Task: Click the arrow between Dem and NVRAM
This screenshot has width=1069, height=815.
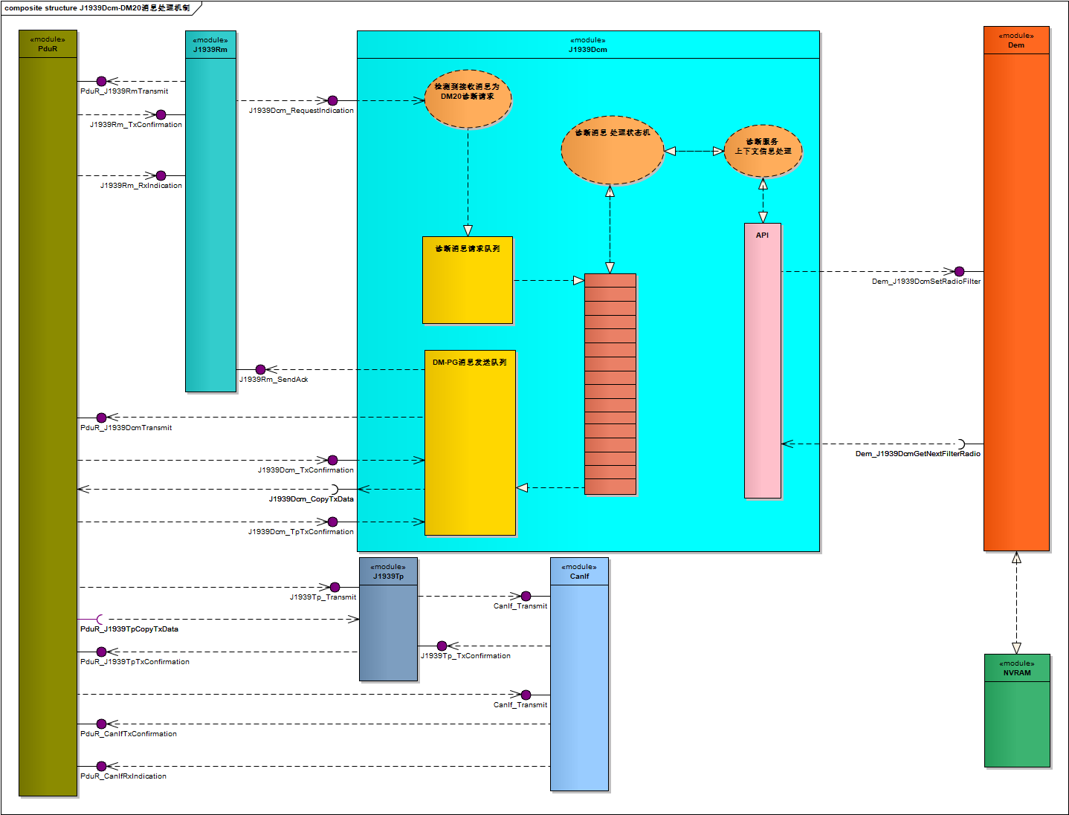Action: click(x=1016, y=603)
